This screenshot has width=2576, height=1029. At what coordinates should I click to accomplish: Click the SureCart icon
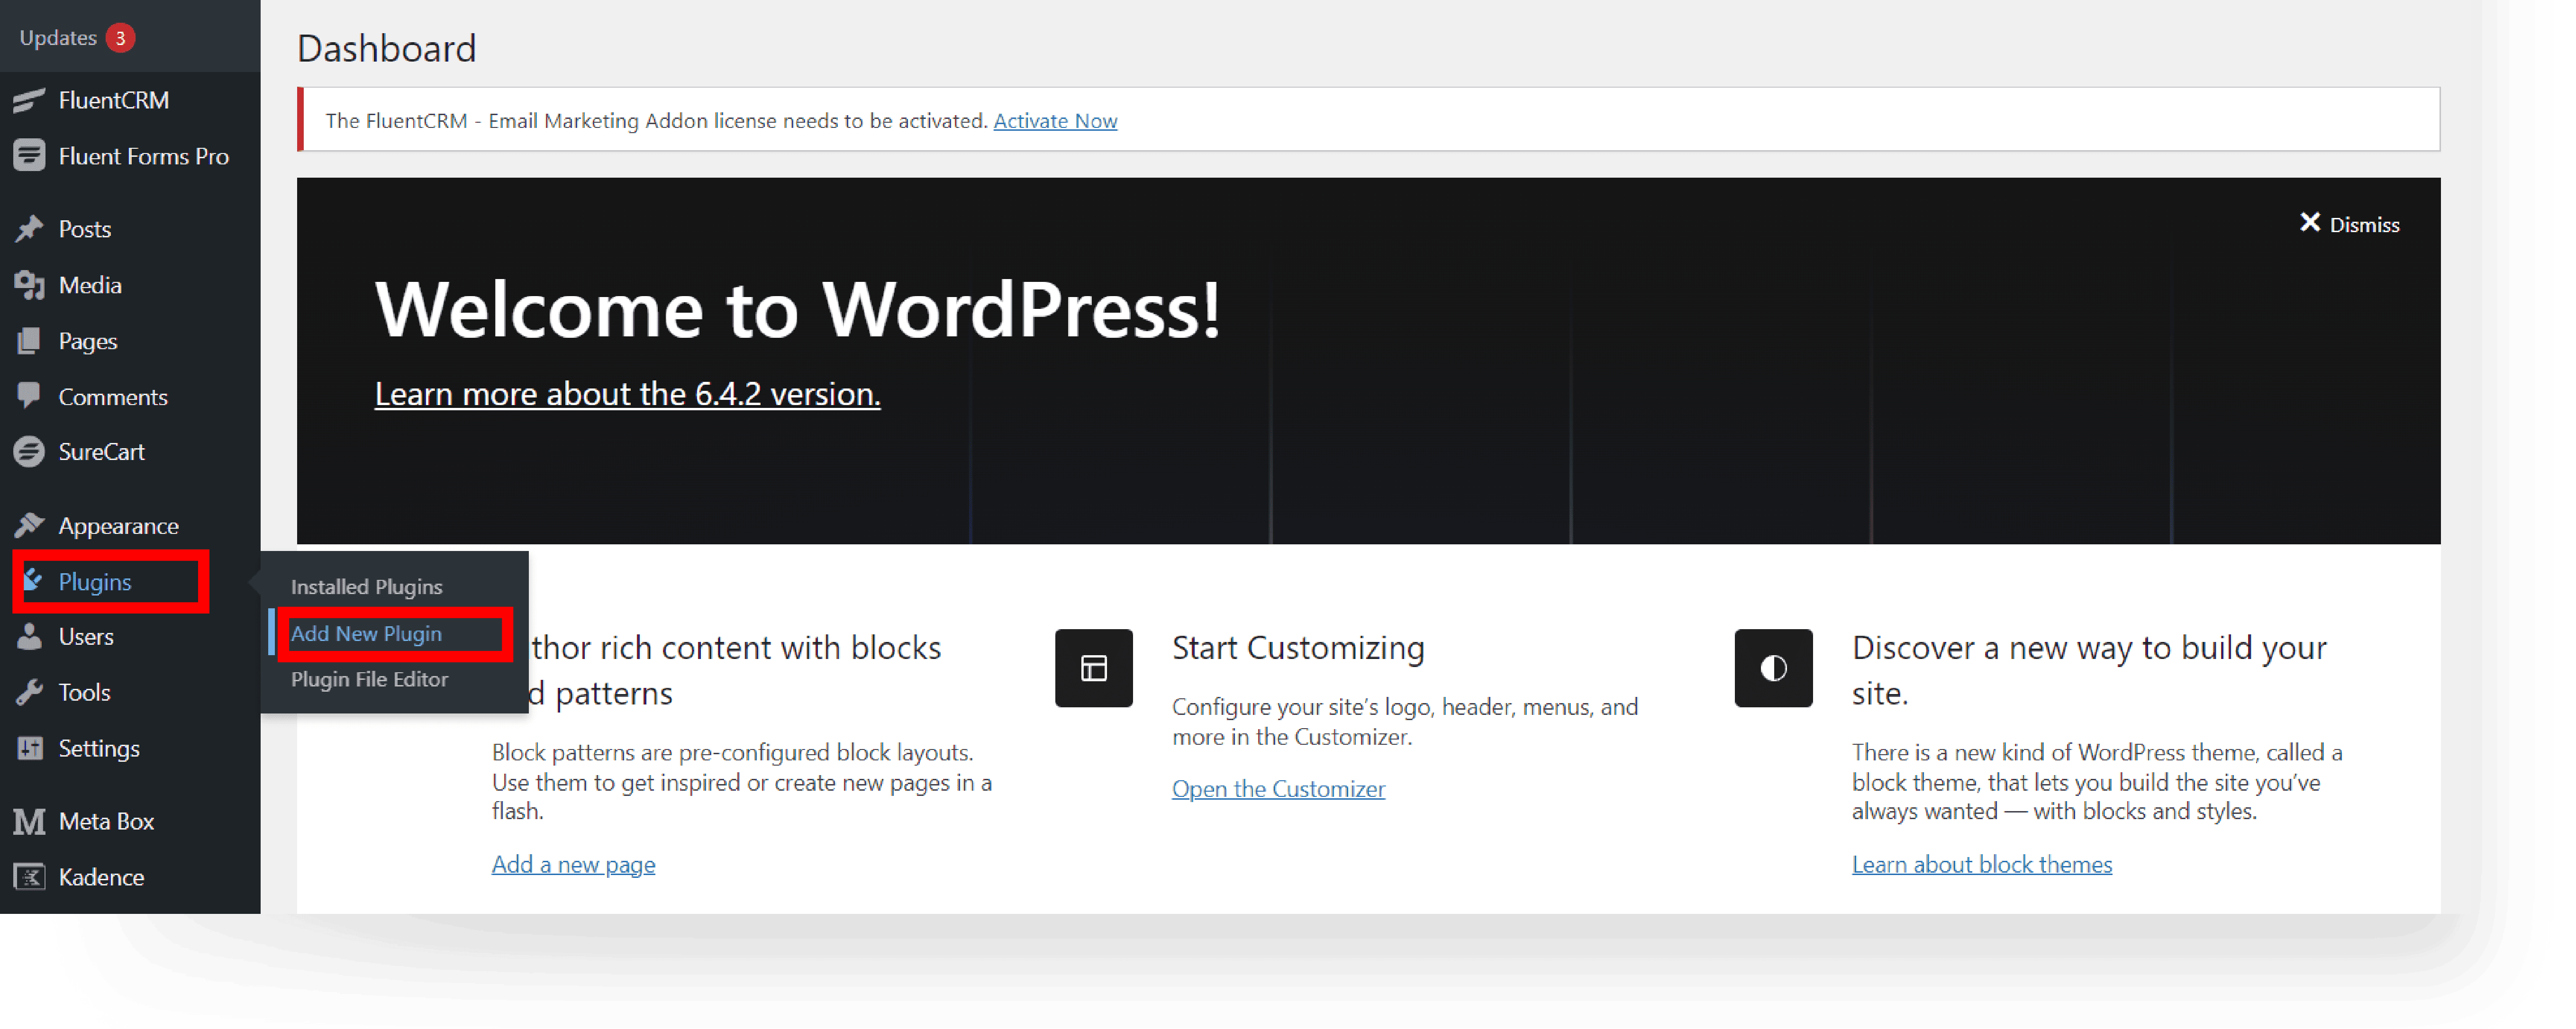pyautogui.click(x=29, y=452)
